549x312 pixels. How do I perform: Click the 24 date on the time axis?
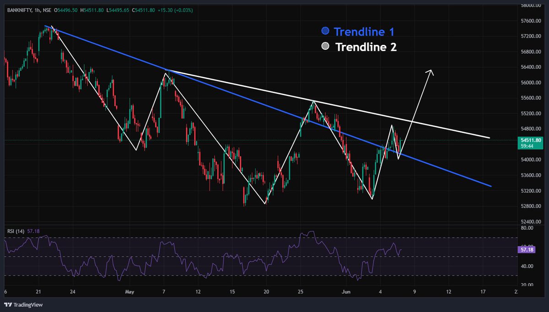73,291
